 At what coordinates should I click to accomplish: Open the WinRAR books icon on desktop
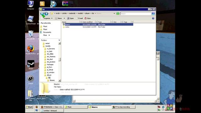65,3
